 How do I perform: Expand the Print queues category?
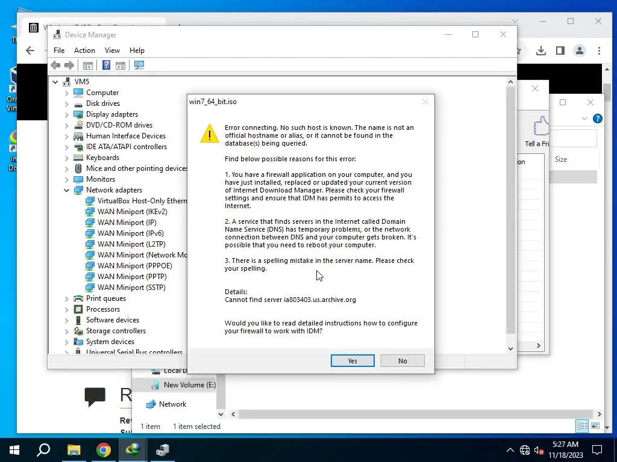point(66,298)
